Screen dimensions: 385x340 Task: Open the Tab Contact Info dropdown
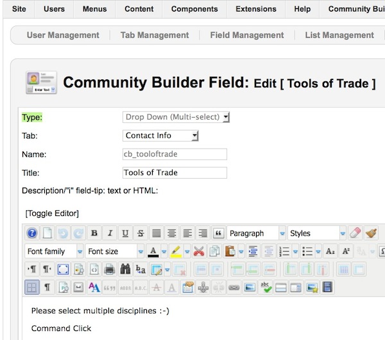[160, 136]
